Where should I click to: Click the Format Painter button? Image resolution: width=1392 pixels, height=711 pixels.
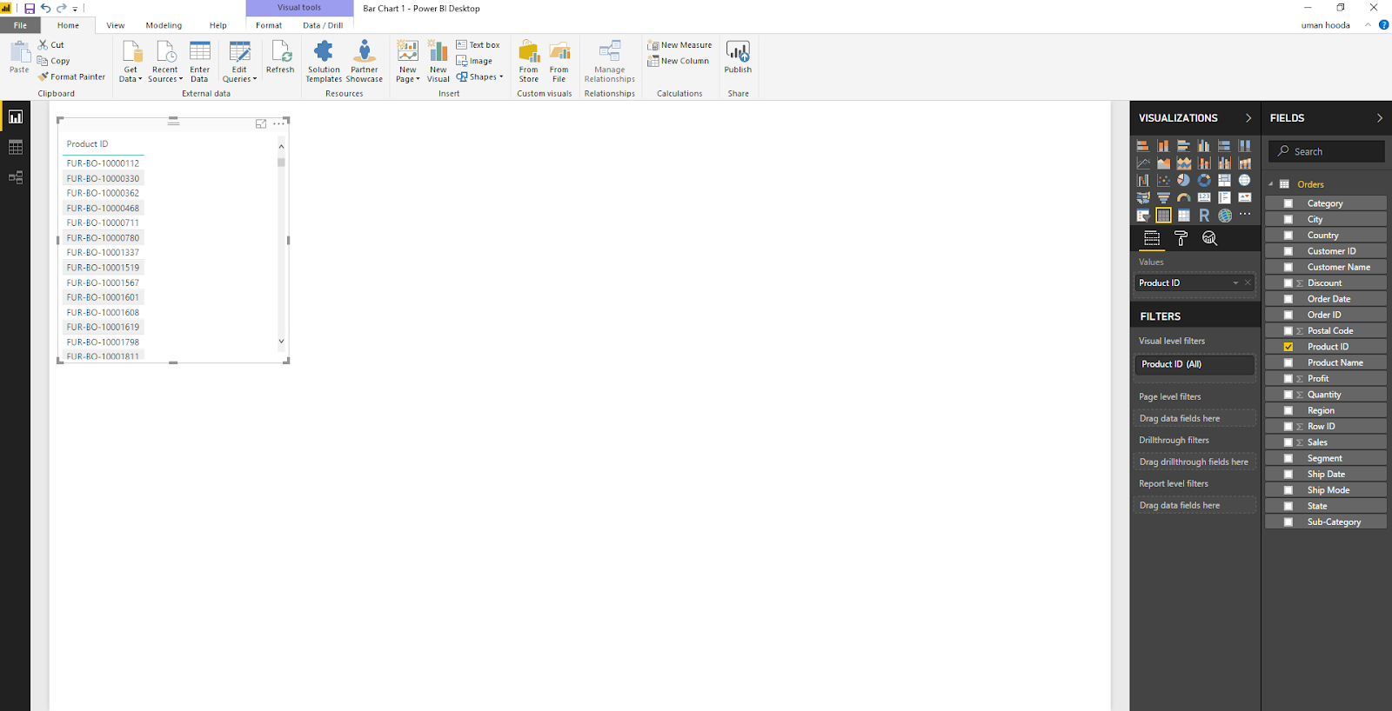(x=71, y=77)
